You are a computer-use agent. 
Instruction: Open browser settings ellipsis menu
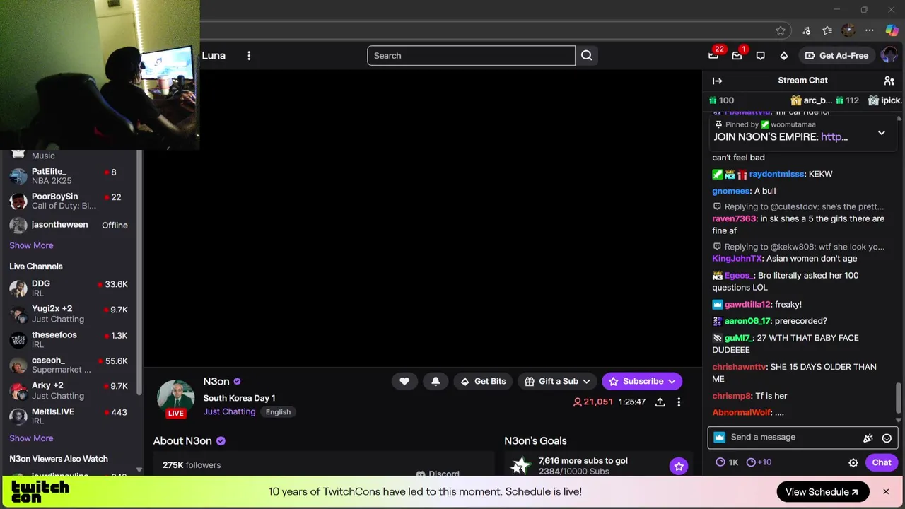point(870,30)
